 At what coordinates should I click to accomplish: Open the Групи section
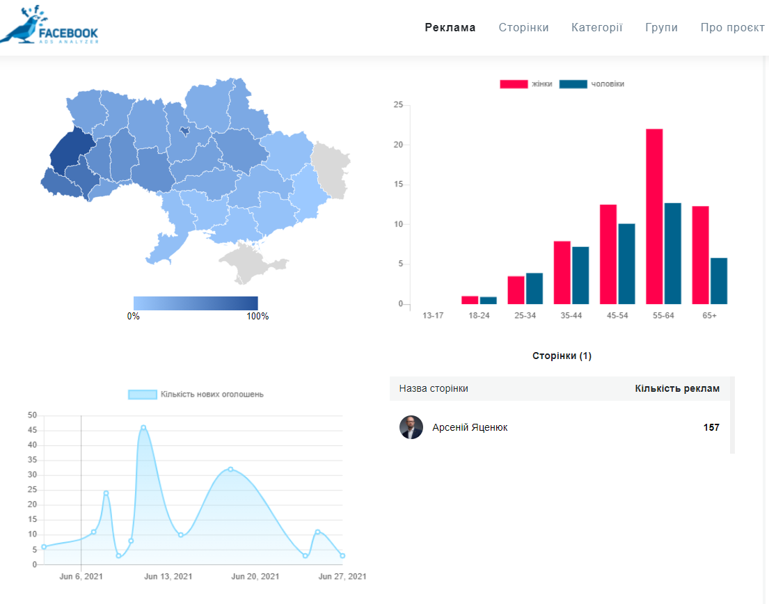pyautogui.click(x=661, y=28)
